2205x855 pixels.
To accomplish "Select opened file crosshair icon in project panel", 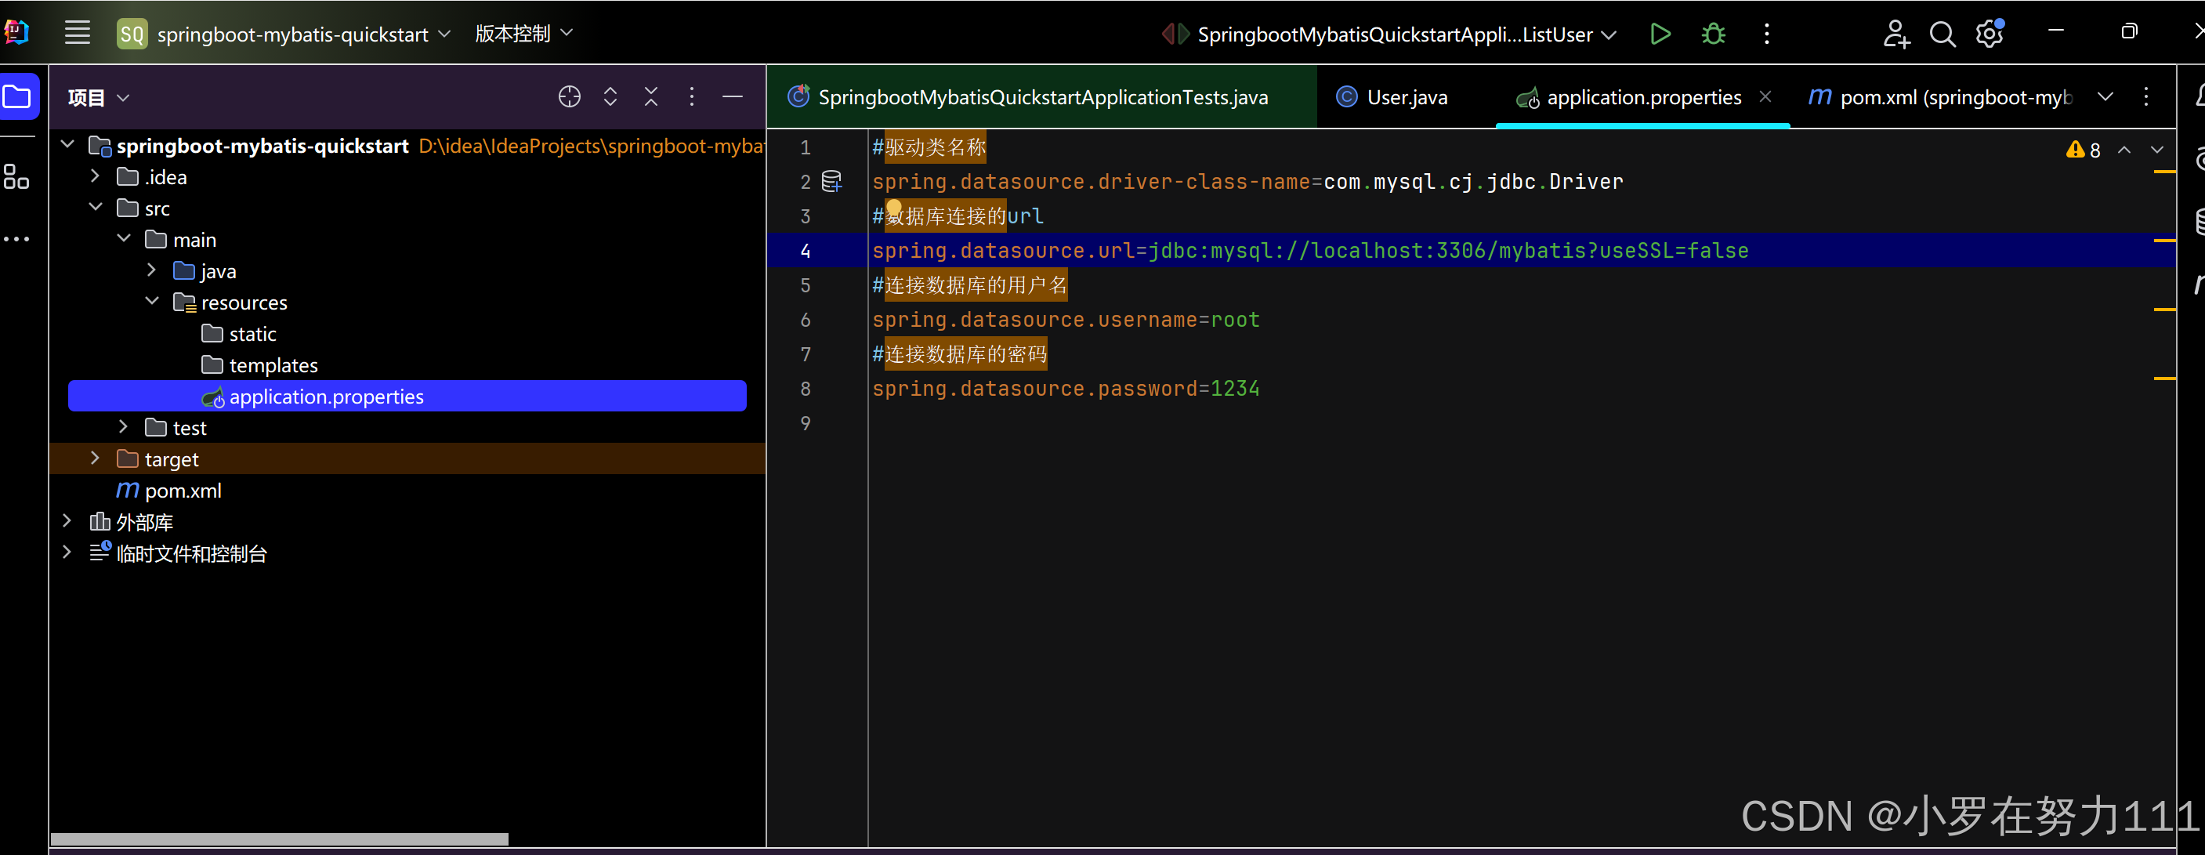I will [569, 96].
